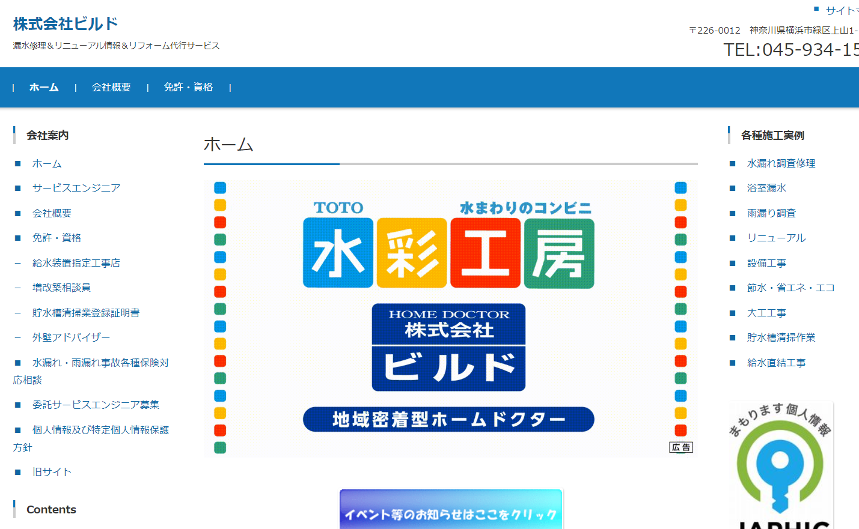The image size is (859, 529).
Task: Click the yellow 彩 tile in logo
Action: point(412,253)
